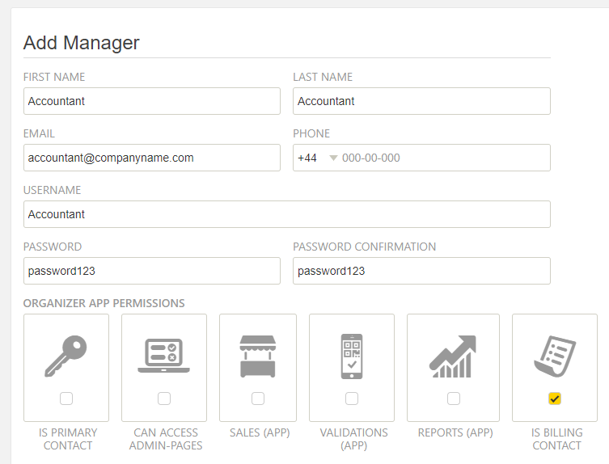The height and width of the screenshot is (464, 609).
Task: Tick the Can Access Admin-Pages checkbox
Action: 164,399
